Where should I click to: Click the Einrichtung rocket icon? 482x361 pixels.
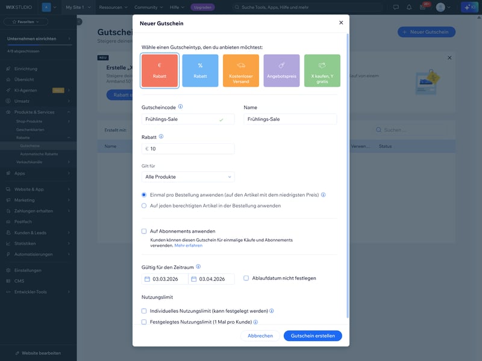click(8, 69)
